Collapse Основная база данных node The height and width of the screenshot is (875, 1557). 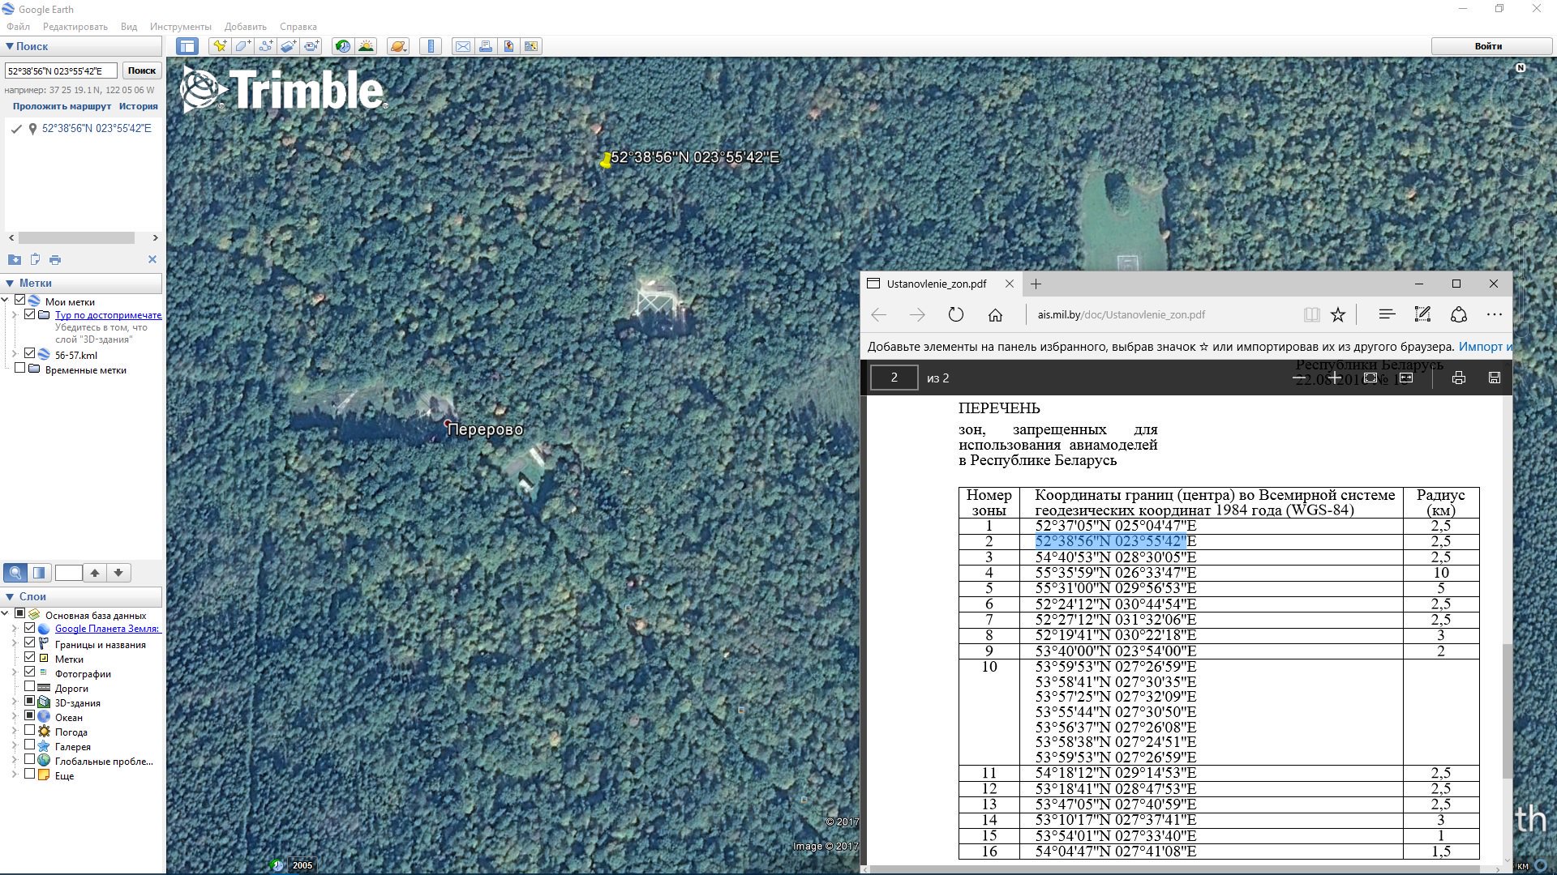[6, 614]
